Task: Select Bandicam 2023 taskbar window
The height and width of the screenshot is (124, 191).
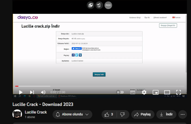Action: [68, 96]
